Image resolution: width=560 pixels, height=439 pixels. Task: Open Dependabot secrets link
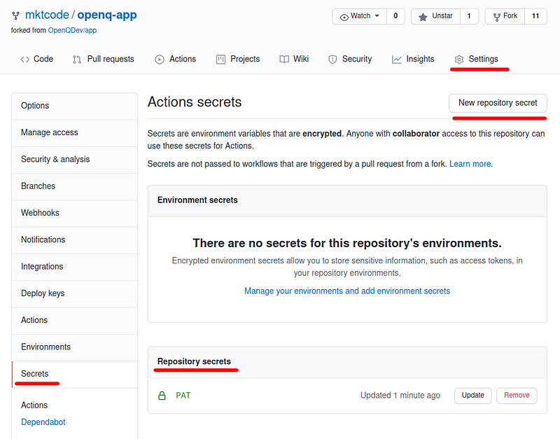click(43, 422)
